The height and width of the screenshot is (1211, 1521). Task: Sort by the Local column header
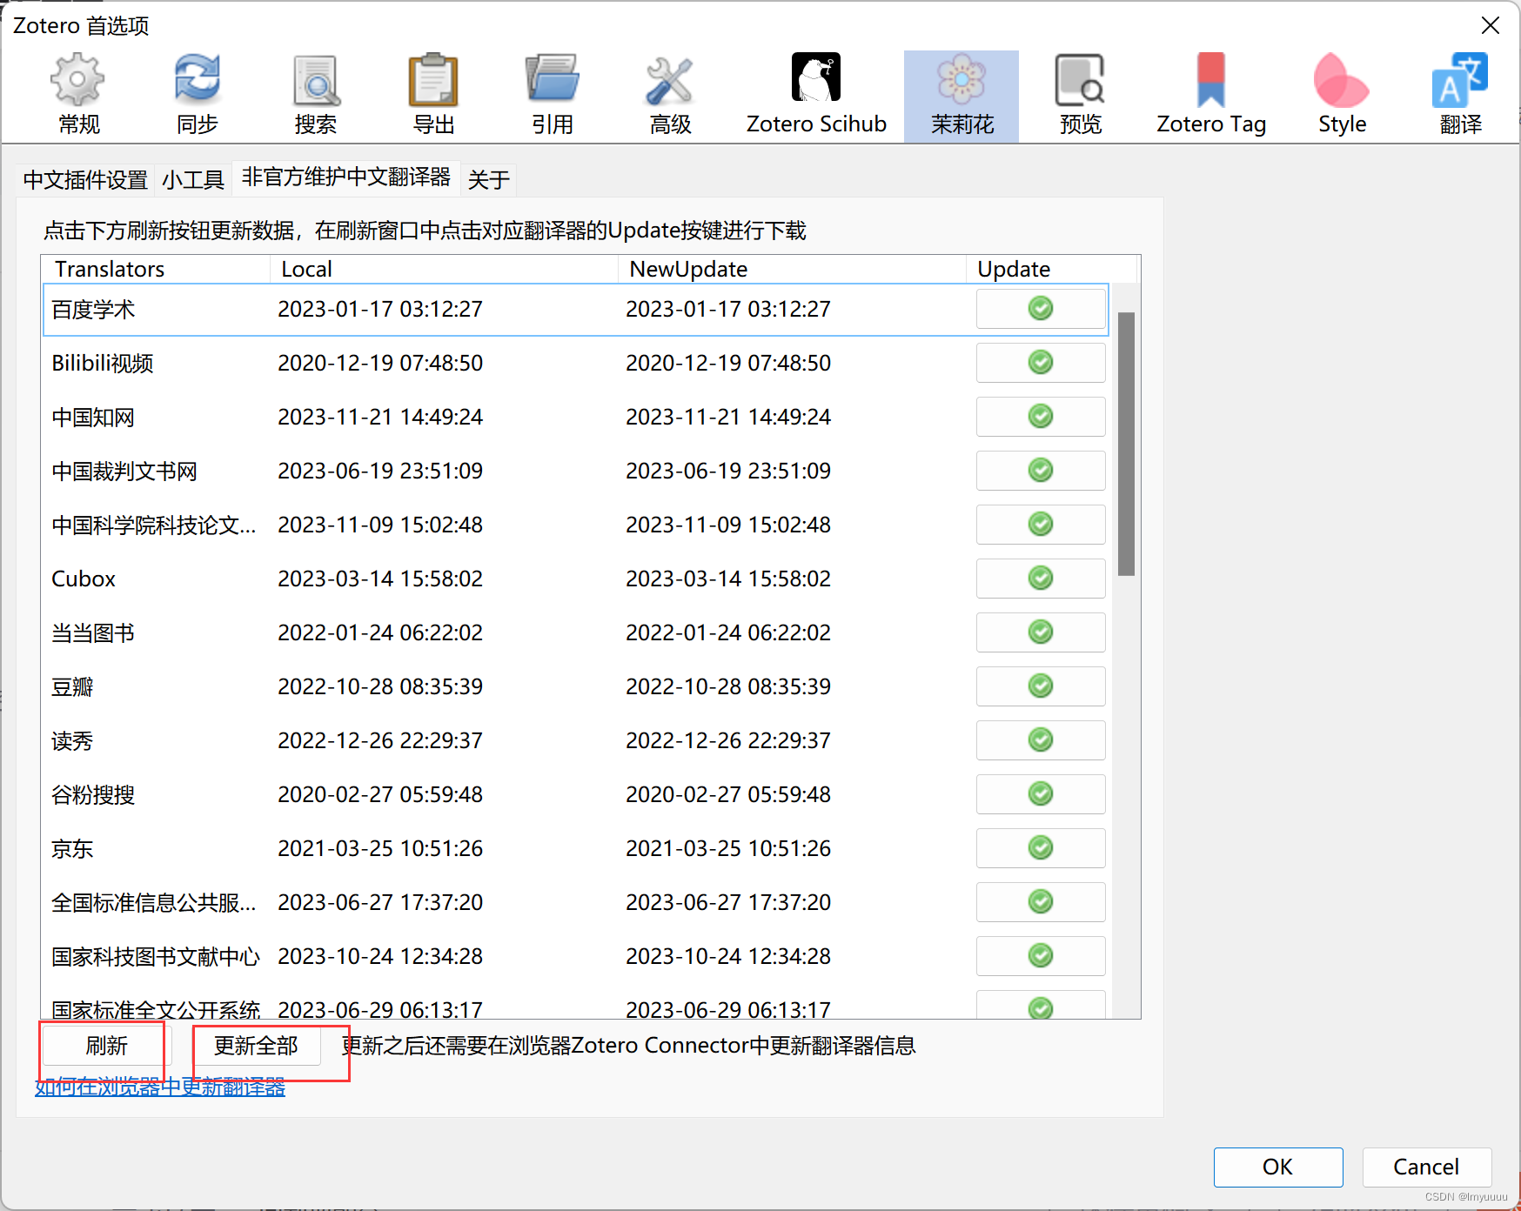(x=445, y=269)
